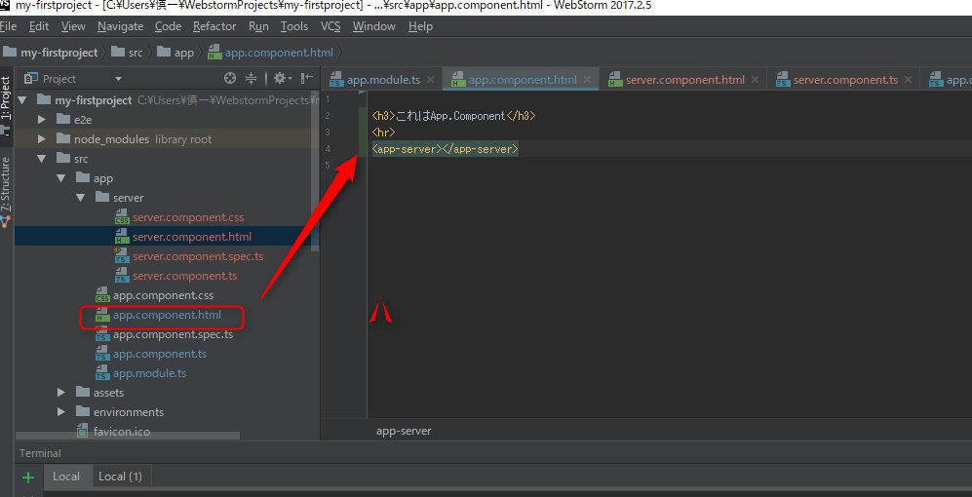The image size is (972, 497).
Task: Expand the assets folder
Action: click(x=61, y=393)
